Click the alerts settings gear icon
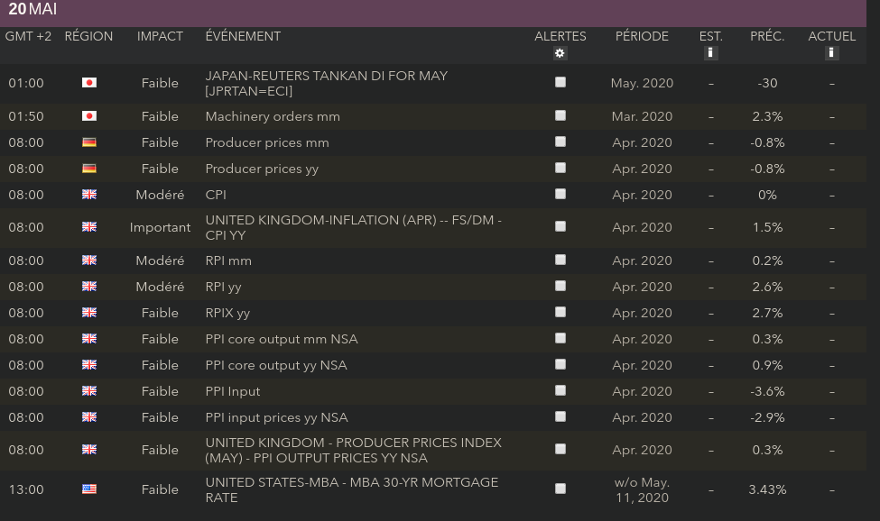This screenshot has height=521, width=880. coord(560,53)
